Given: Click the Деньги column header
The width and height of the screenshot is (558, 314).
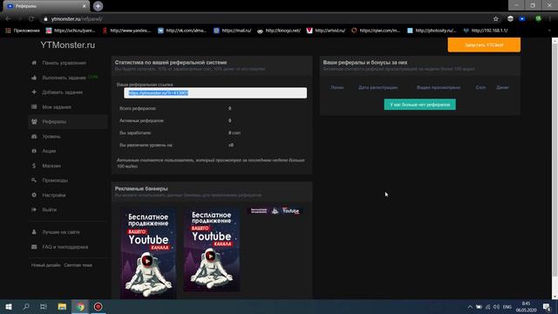Looking at the screenshot, I should point(502,87).
